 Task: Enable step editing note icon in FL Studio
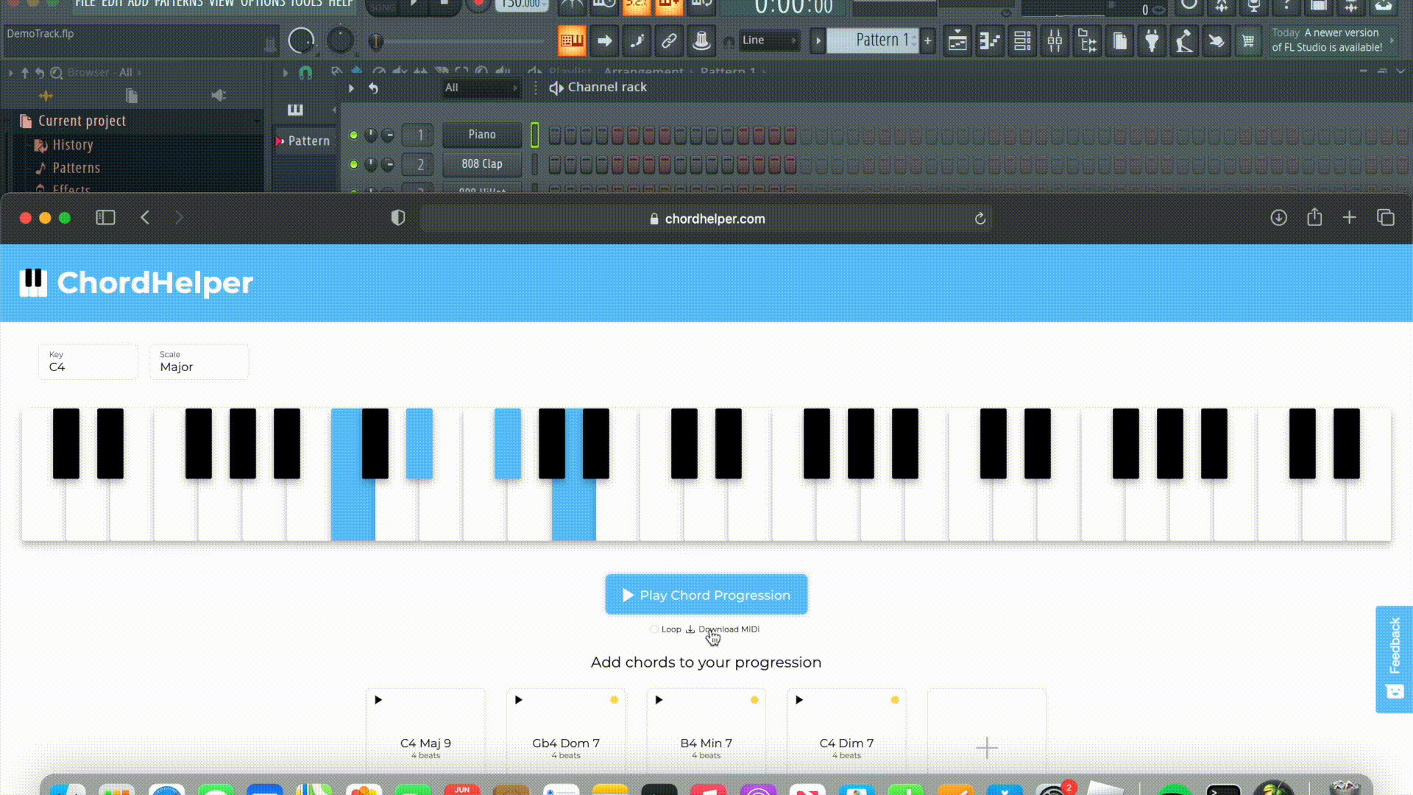637,41
